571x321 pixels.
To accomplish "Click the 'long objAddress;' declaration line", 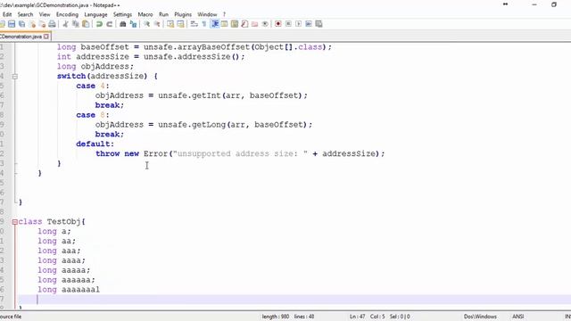I will pyautogui.click(x=95, y=67).
